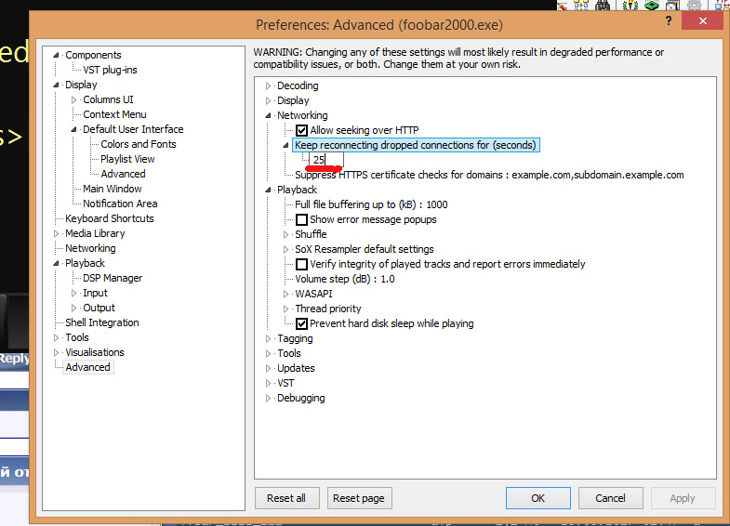Viewport: 730px width, 526px height.
Task: Open the Context Menu page
Action: point(114,114)
